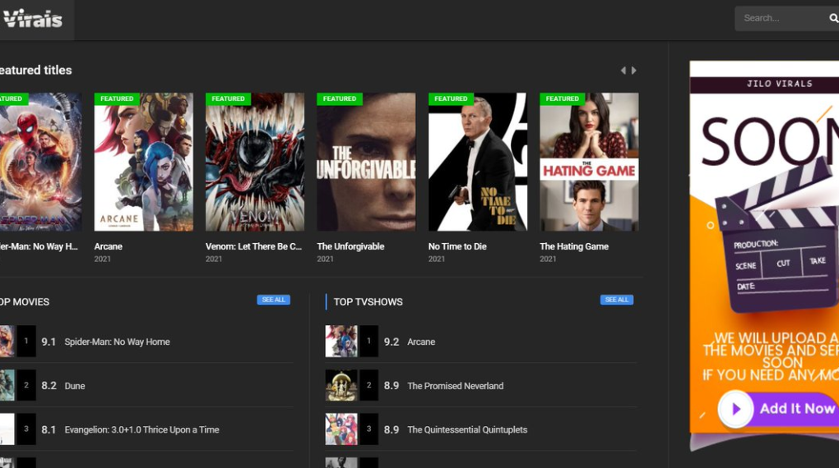The image size is (839, 468).
Task: Open The Unforgivable featured poster
Action: point(366,162)
